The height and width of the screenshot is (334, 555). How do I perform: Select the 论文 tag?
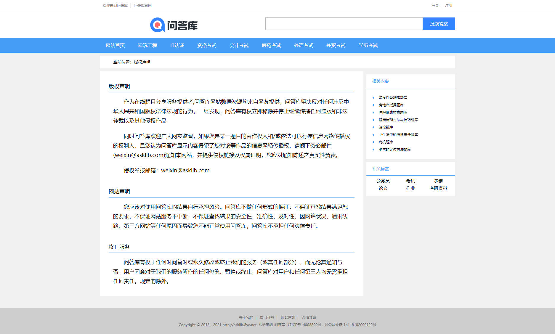pos(383,188)
